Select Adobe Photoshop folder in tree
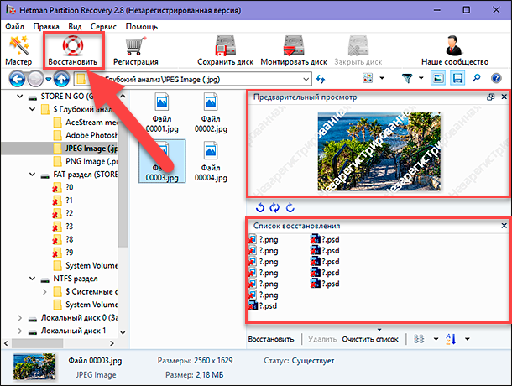 pyautogui.click(x=85, y=135)
